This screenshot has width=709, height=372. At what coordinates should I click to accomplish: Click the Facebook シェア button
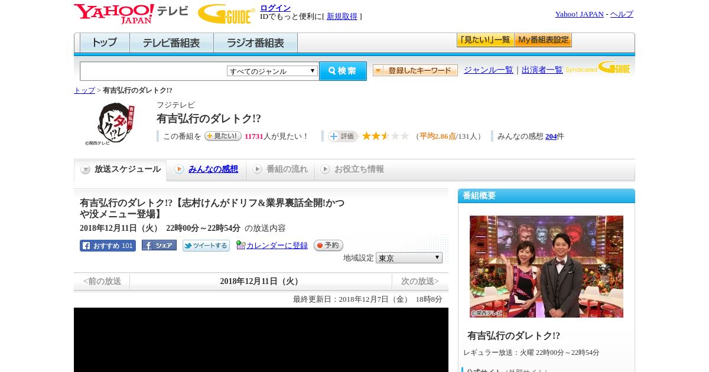(x=159, y=246)
